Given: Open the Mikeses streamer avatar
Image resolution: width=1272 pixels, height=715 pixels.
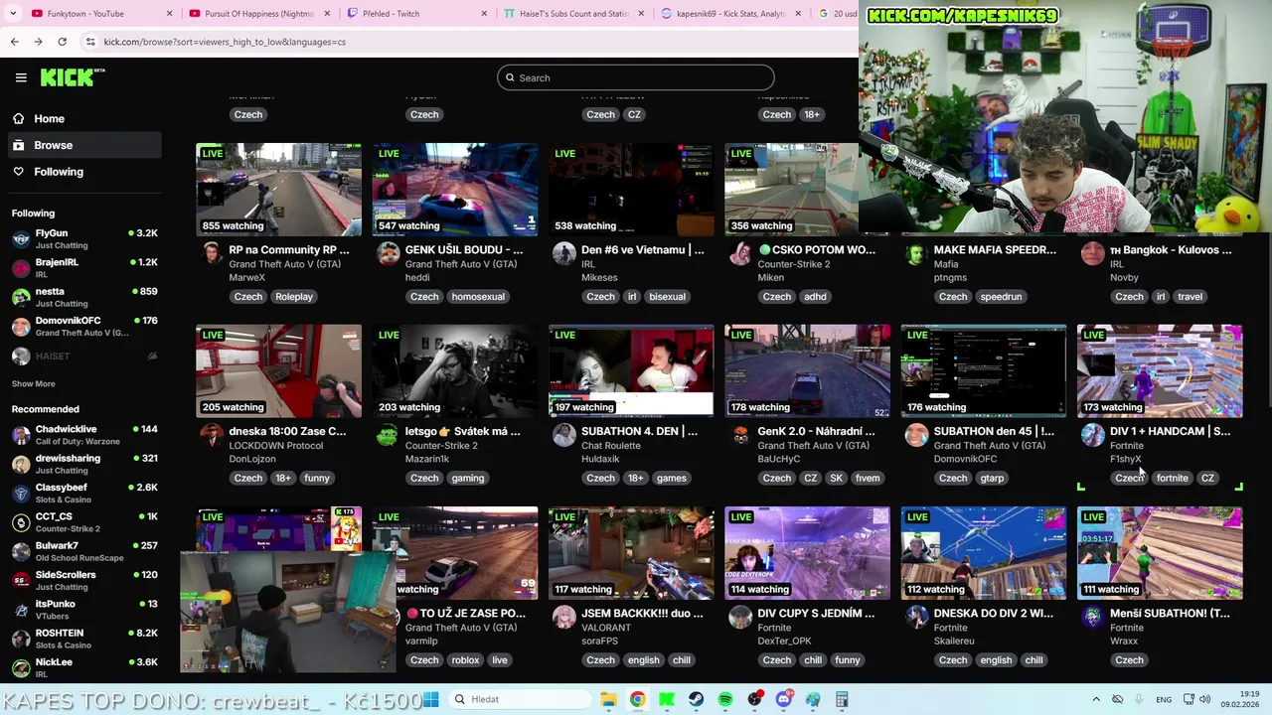Looking at the screenshot, I should (x=564, y=254).
